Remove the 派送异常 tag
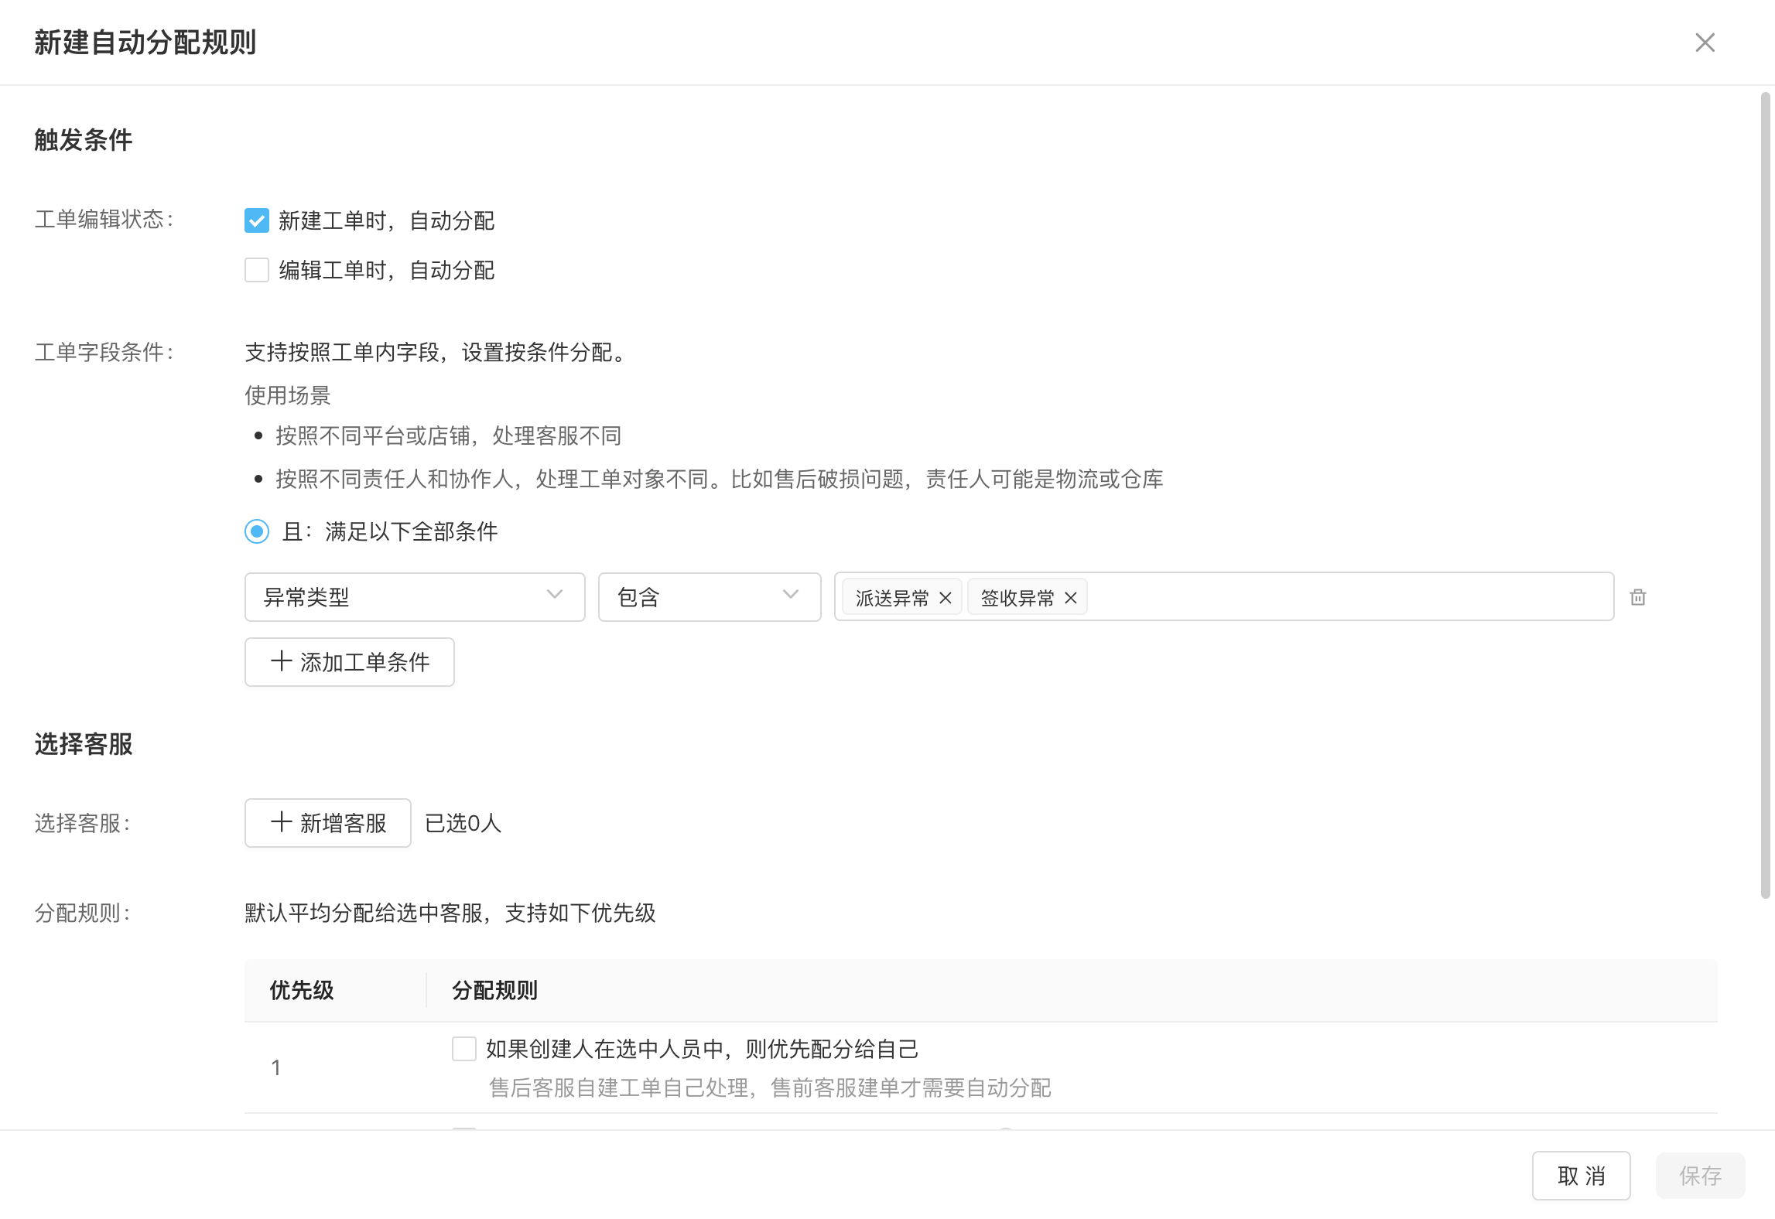The height and width of the screenshot is (1219, 1775). point(945,598)
